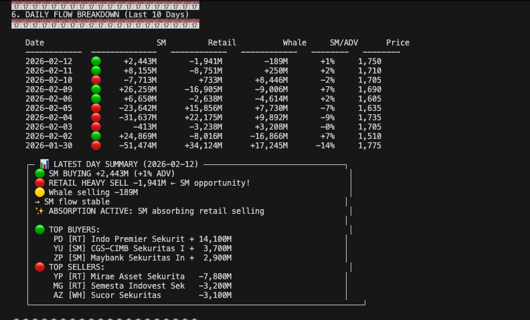Click red circle on 2026-01-30 row
Screen dimensions: 530x320
pos(96,146)
